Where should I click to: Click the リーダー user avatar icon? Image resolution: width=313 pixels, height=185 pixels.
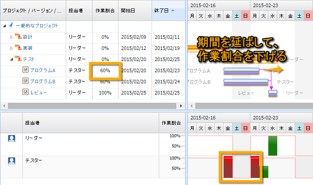click(12, 139)
